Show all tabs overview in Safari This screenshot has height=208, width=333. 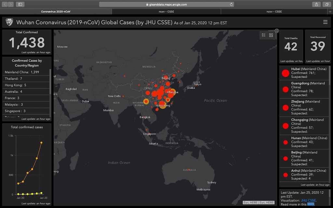coord(326,4)
